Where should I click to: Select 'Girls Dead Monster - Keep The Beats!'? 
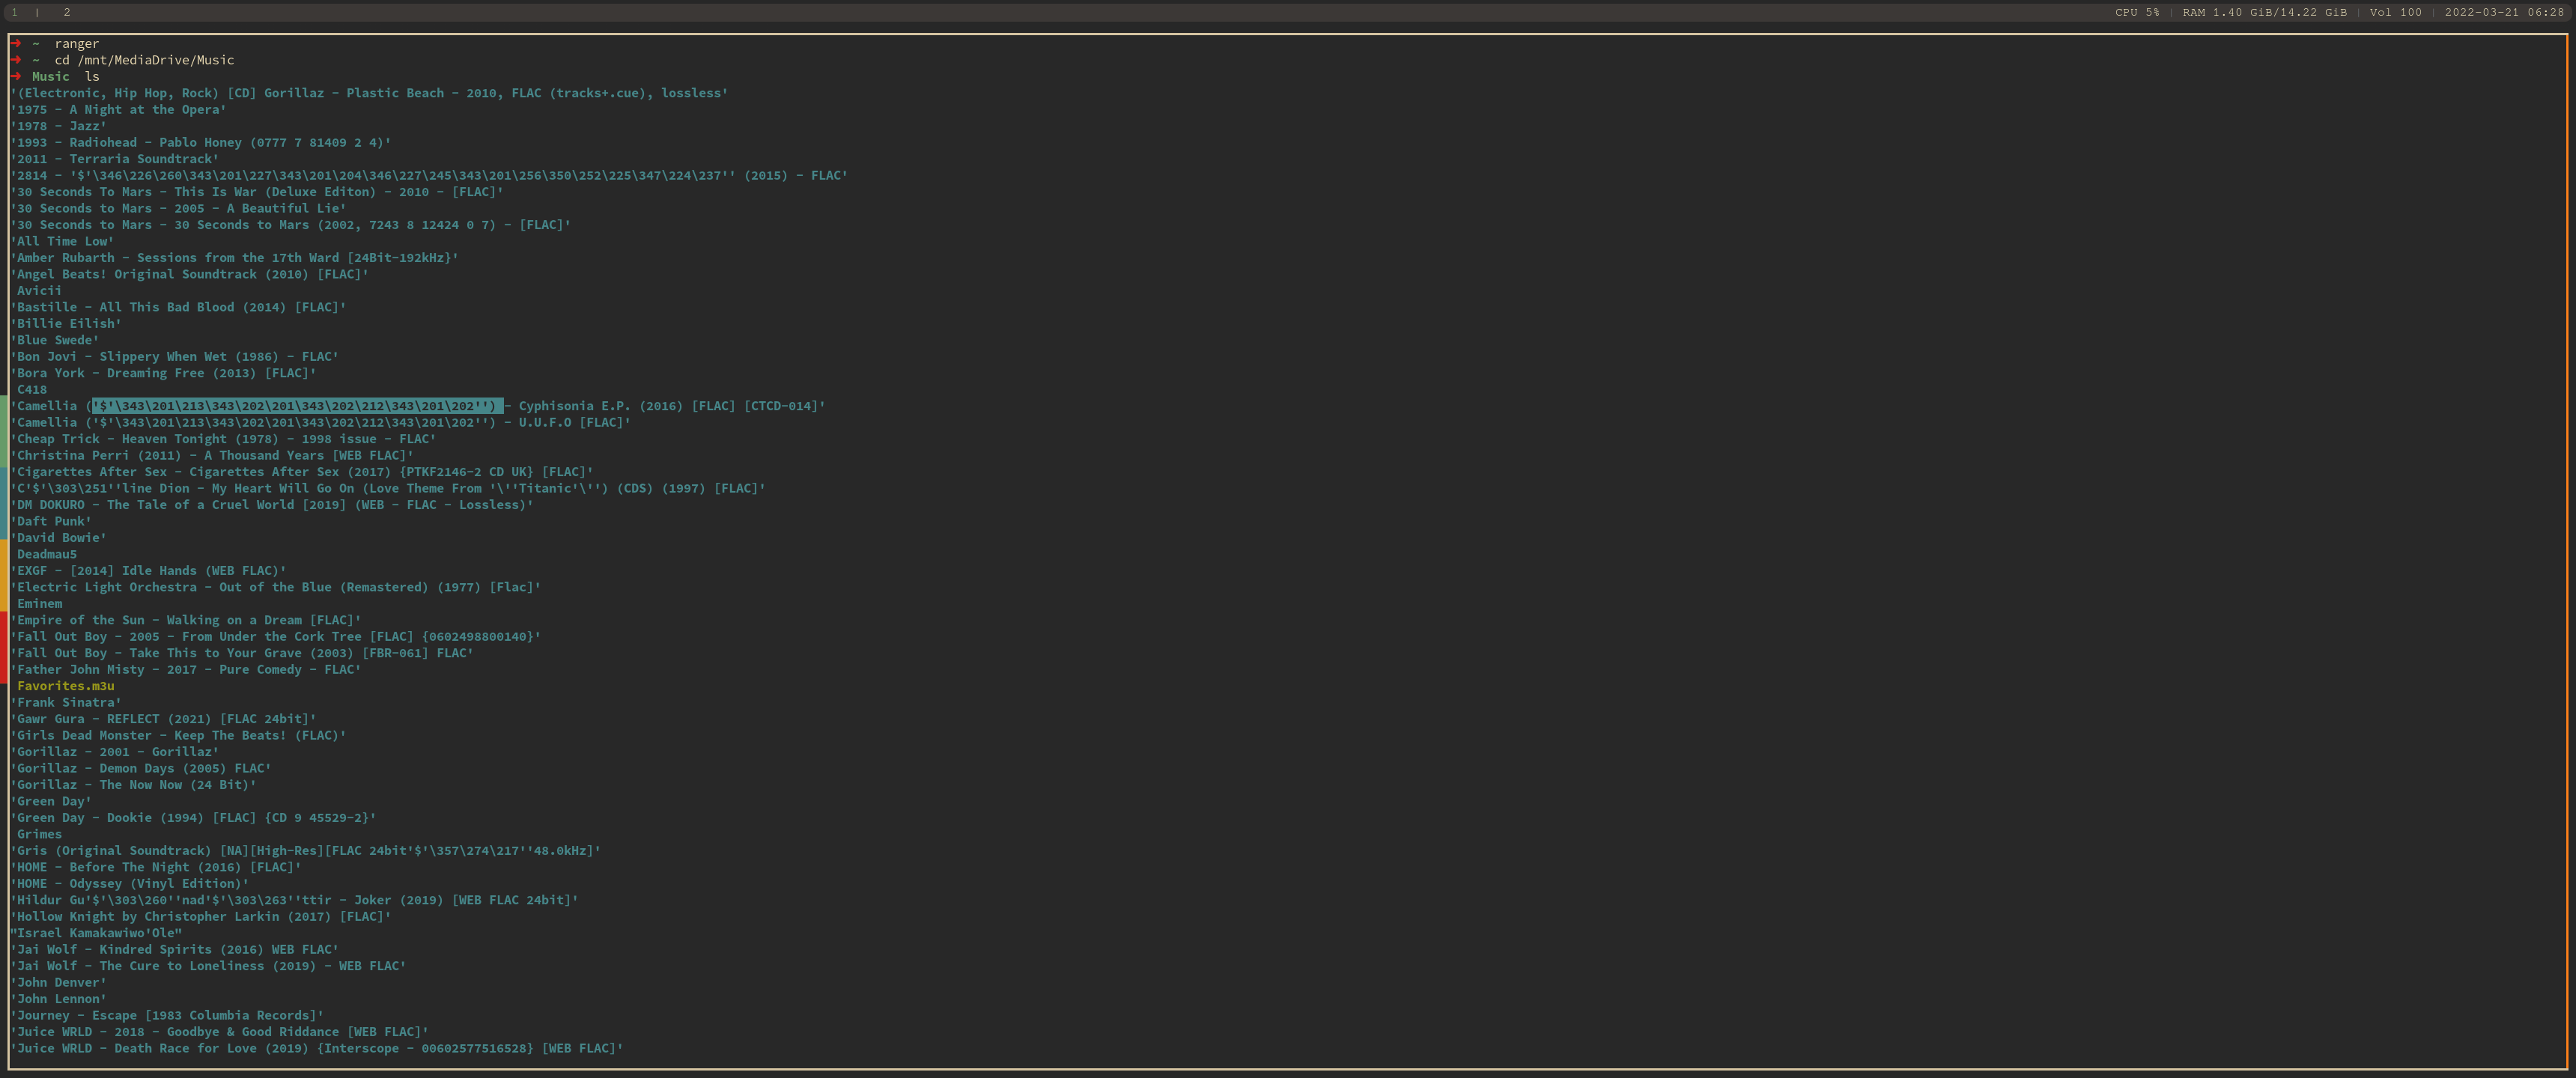click(x=179, y=736)
